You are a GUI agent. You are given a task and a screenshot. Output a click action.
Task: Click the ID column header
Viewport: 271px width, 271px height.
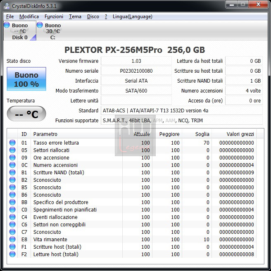24,134
